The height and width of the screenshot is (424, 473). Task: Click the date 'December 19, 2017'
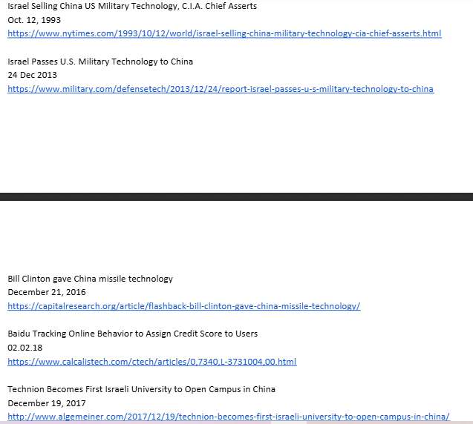pyautogui.click(x=47, y=403)
